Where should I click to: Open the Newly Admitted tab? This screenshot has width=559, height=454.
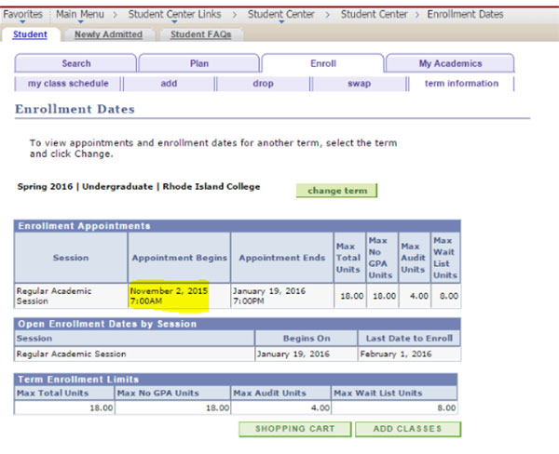[x=108, y=34]
